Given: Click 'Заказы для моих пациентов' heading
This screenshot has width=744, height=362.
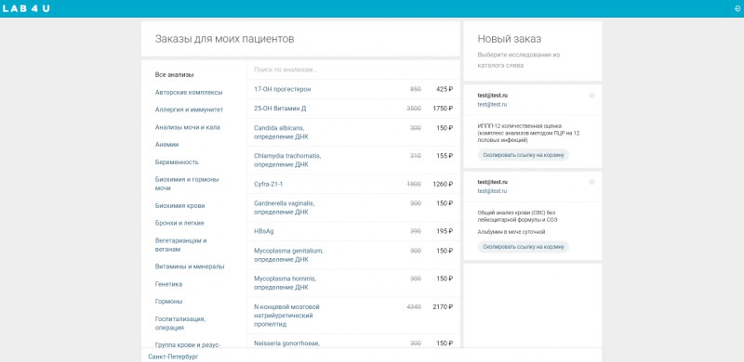Looking at the screenshot, I should pyautogui.click(x=224, y=39).
